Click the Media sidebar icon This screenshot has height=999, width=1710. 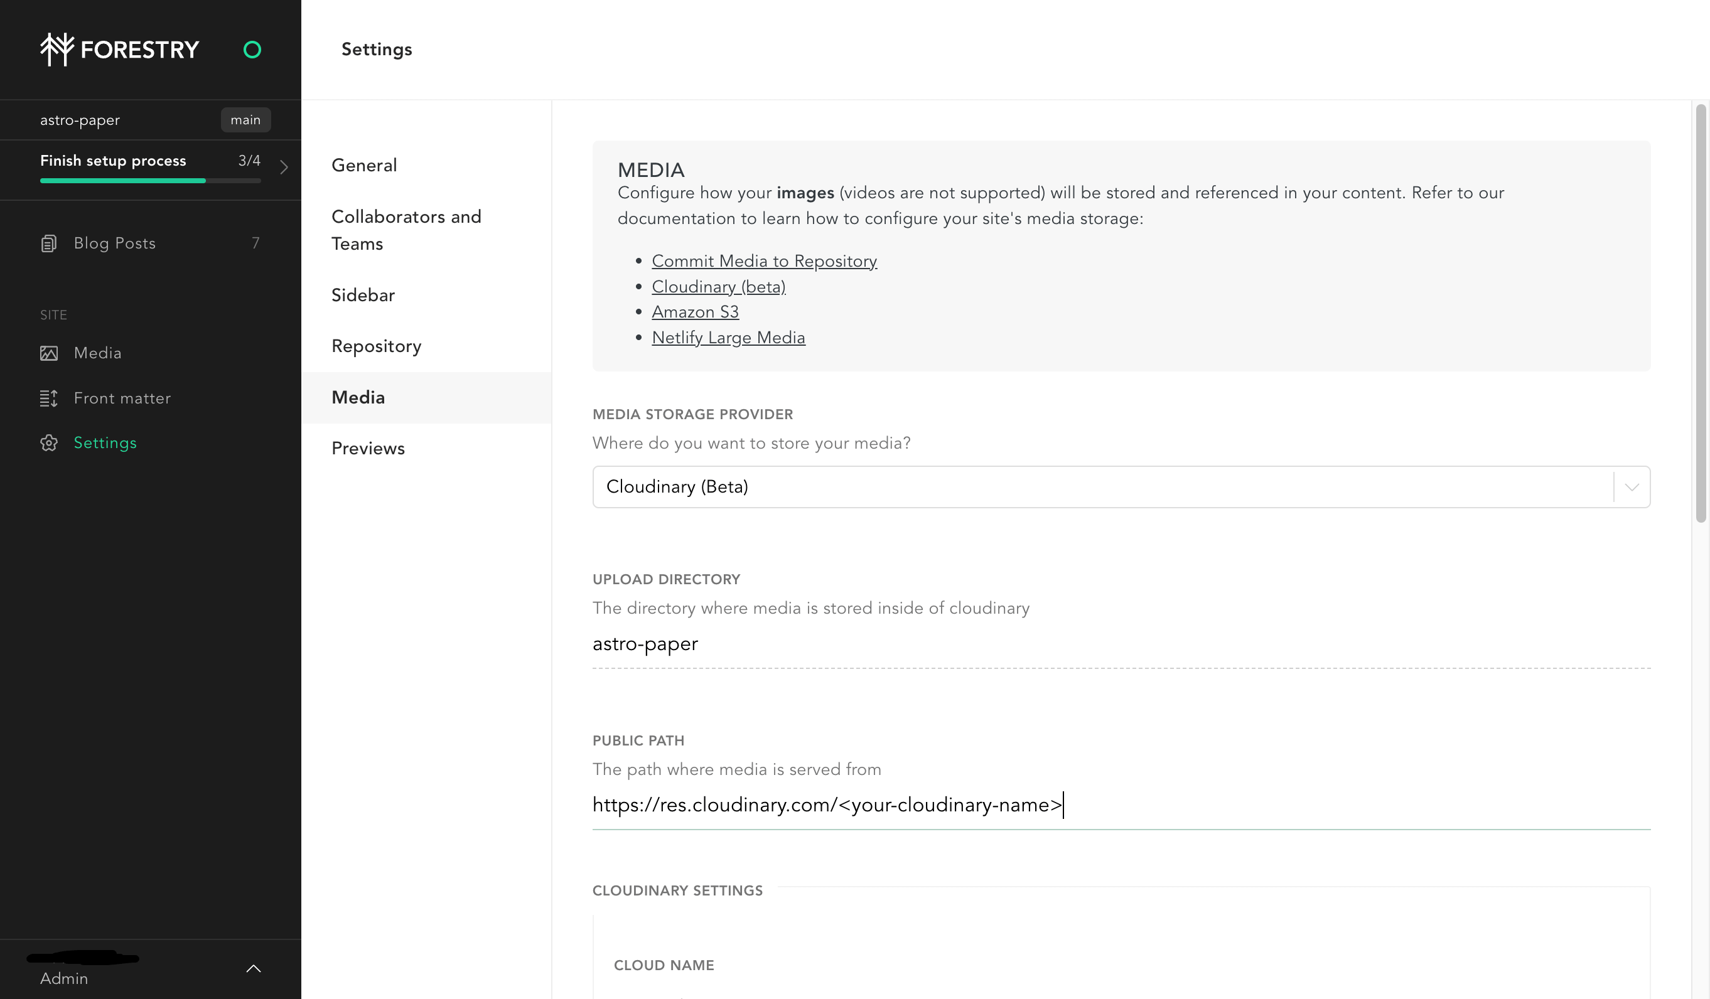coord(49,352)
